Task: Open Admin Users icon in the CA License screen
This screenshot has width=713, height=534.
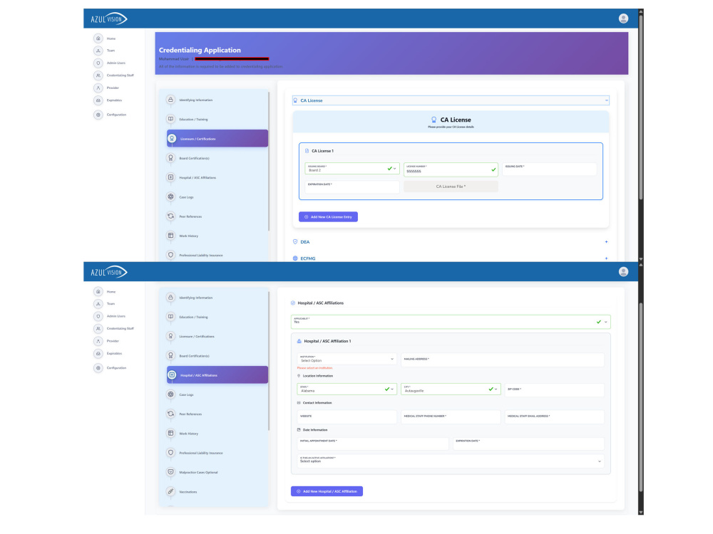Action: tap(98, 63)
